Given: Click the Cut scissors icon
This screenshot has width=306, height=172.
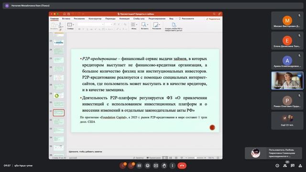Looking at the screenshot, I should pyautogui.click(x=60, y=23).
